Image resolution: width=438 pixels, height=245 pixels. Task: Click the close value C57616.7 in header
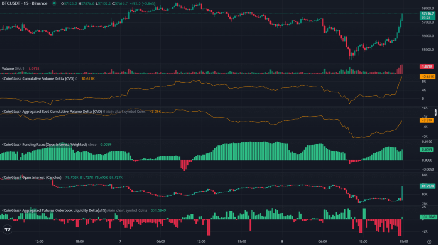(120, 3)
